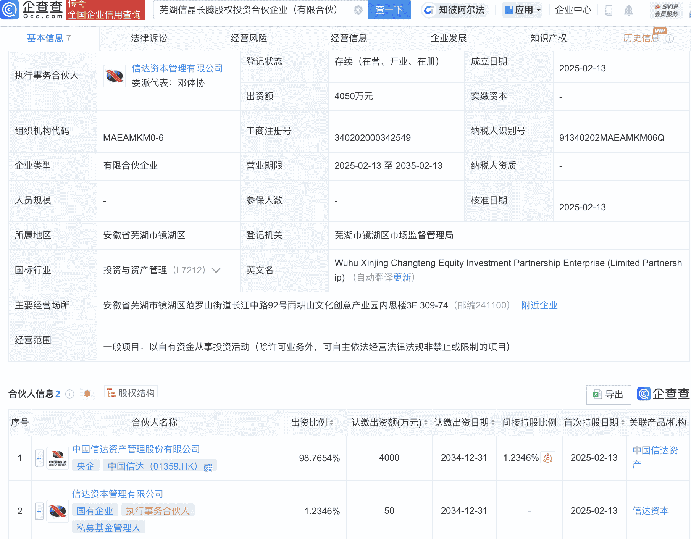
Task: Open SVIP会员服务
Action: pos(667,10)
